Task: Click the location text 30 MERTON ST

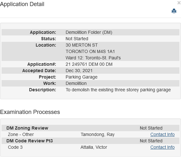Action: [x=82, y=45]
